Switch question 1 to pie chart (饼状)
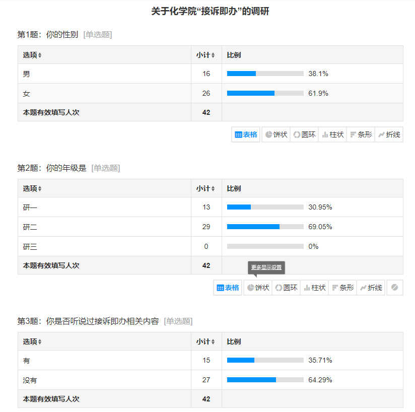This screenshot has width=415, height=412. coord(276,135)
